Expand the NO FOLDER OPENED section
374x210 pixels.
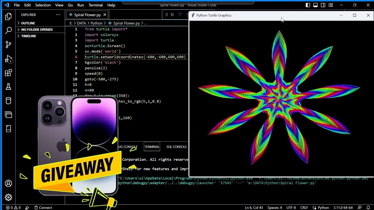[x=40, y=29]
